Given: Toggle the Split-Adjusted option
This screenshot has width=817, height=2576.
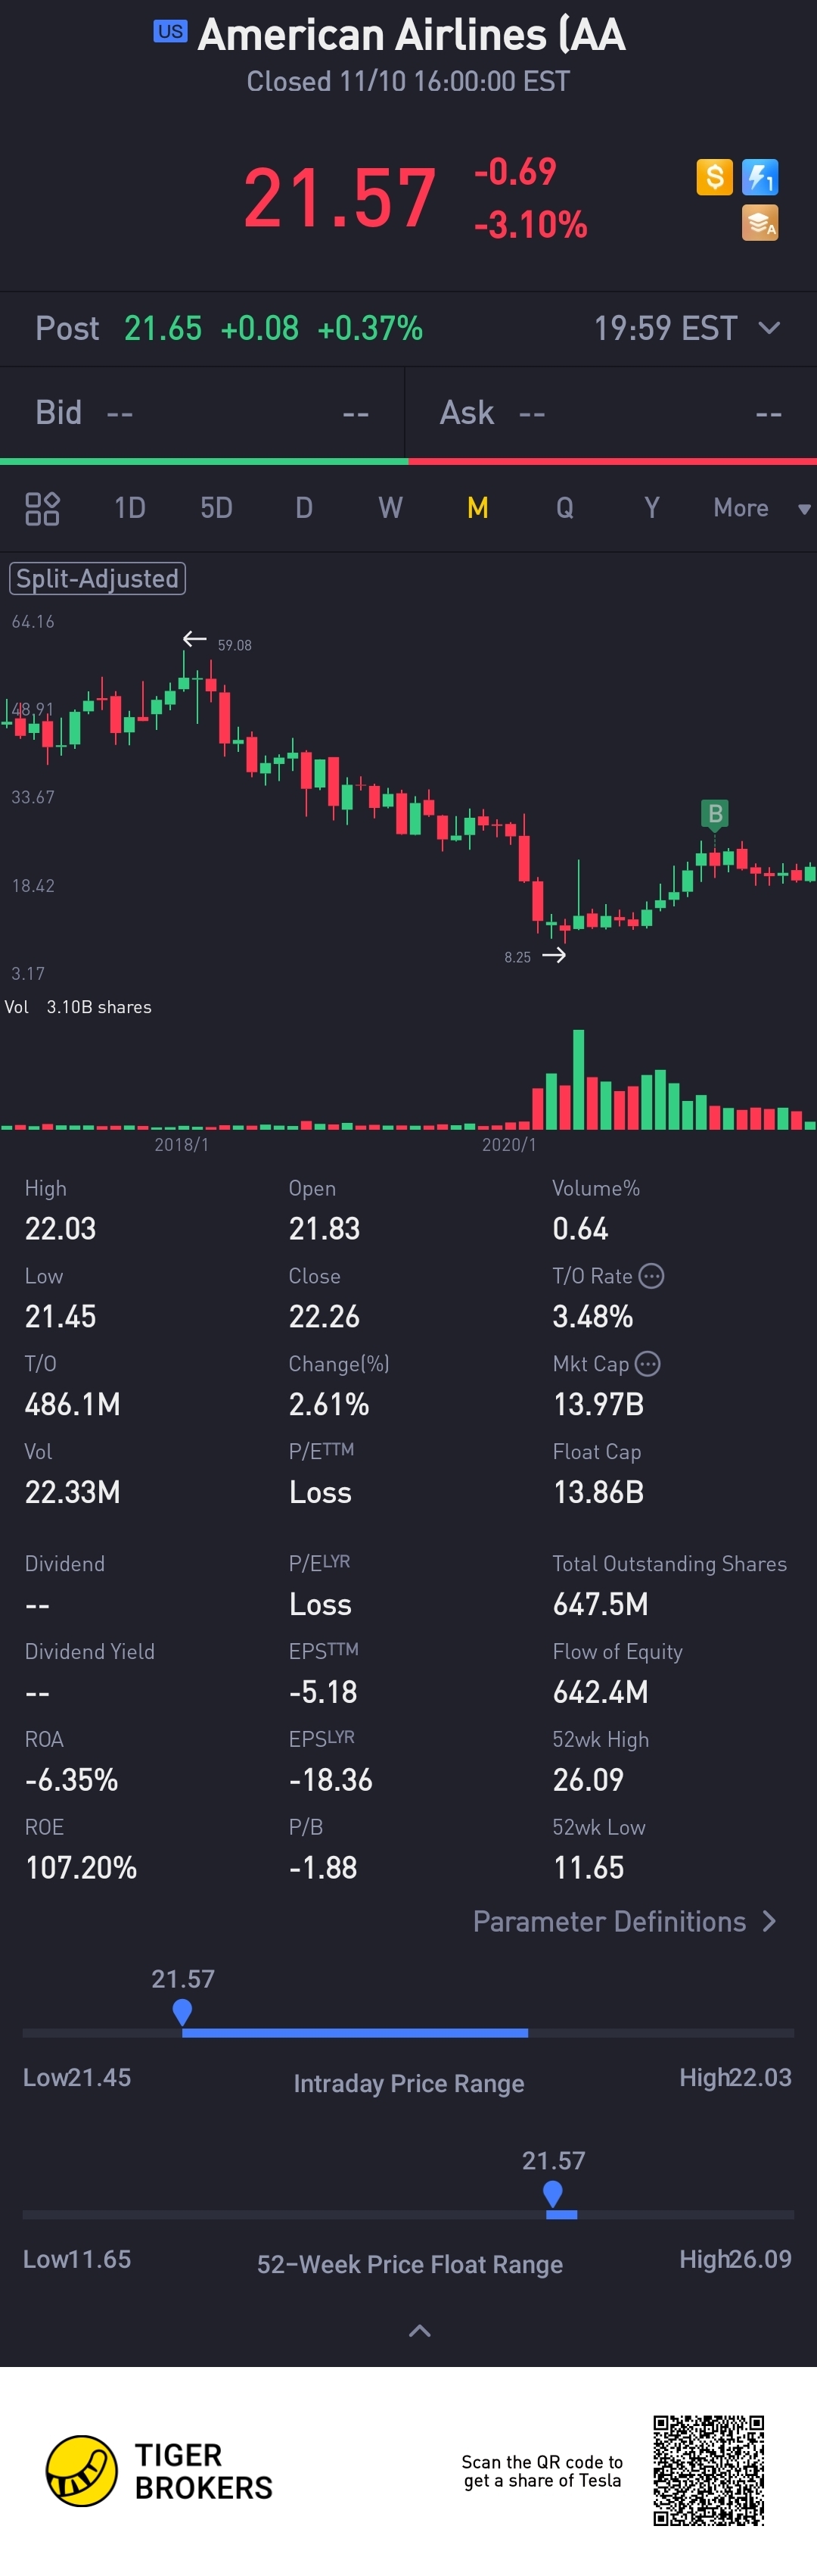Looking at the screenshot, I should click(97, 578).
